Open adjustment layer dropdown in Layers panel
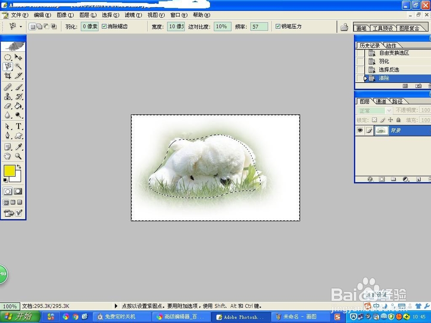 [x=406, y=179]
